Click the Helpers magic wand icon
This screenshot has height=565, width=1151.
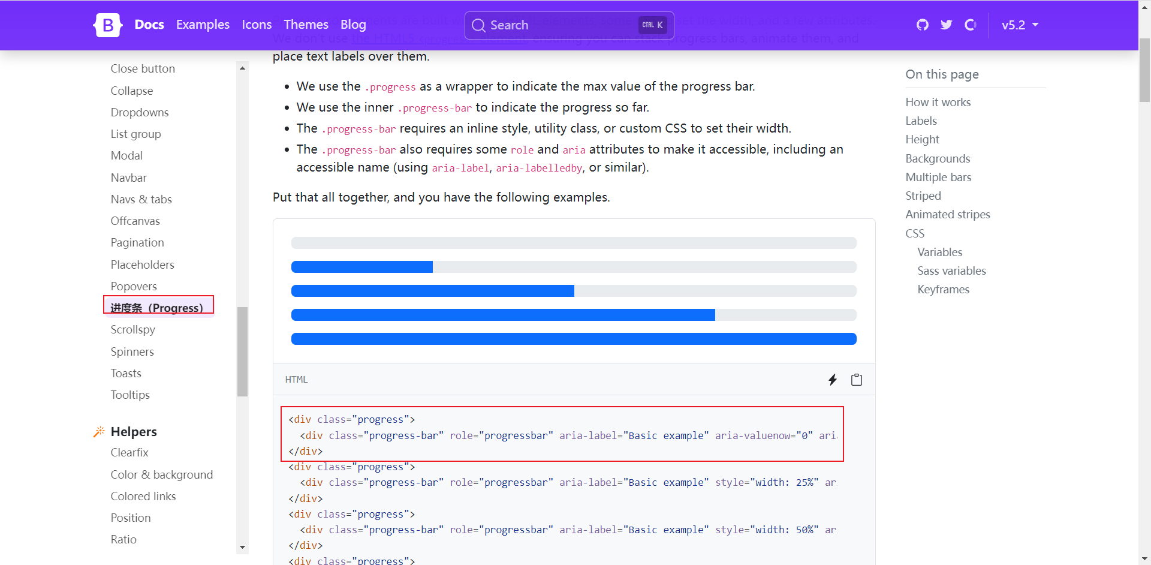pyautogui.click(x=99, y=432)
